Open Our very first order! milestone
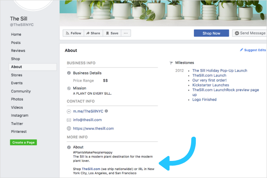267x178 pixels. coord(209,80)
